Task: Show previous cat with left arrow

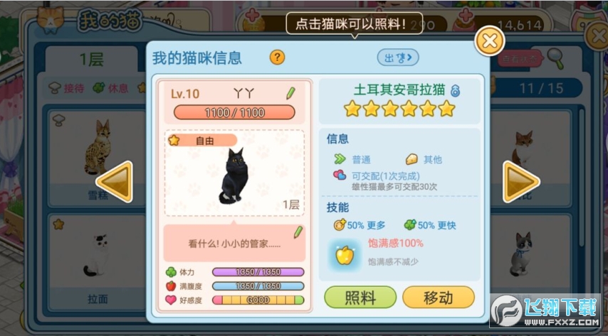Action: [115, 182]
